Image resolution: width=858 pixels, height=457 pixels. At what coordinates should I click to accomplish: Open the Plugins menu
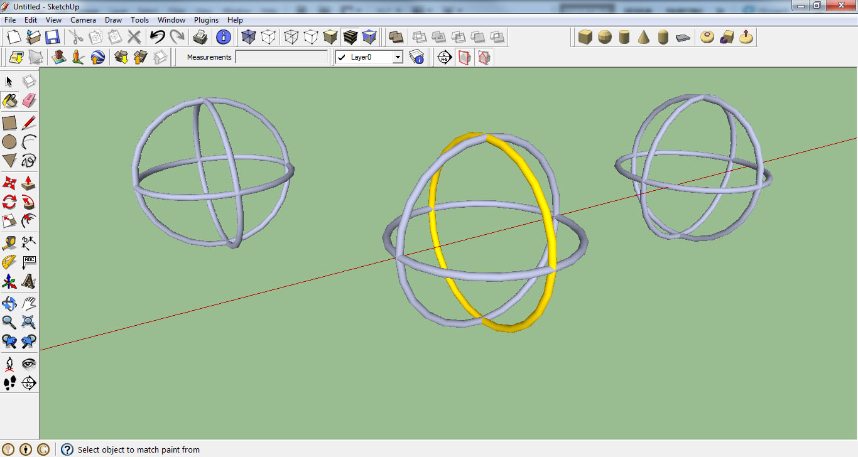[206, 20]
